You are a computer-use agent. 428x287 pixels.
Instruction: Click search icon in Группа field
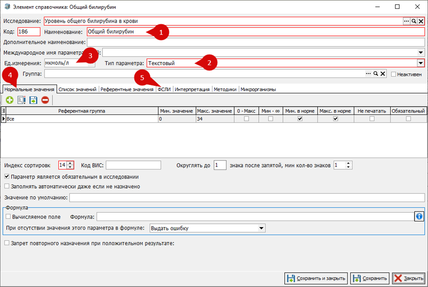[x=376, y=74]
